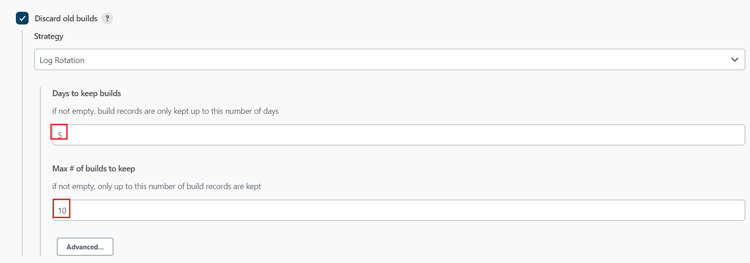Place cursor on value 10 in max builds field

pos(62,210)
